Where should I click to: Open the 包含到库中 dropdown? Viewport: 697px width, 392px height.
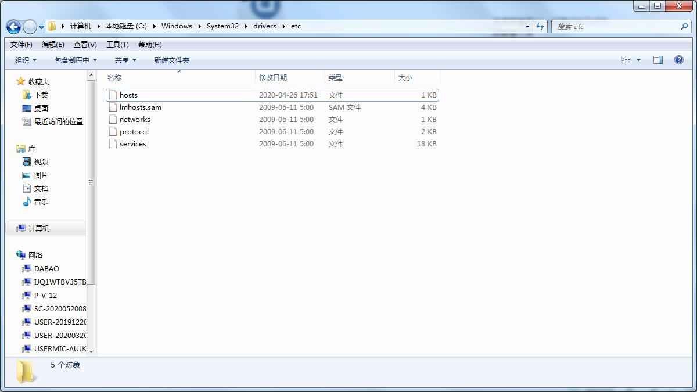point(76,60)
